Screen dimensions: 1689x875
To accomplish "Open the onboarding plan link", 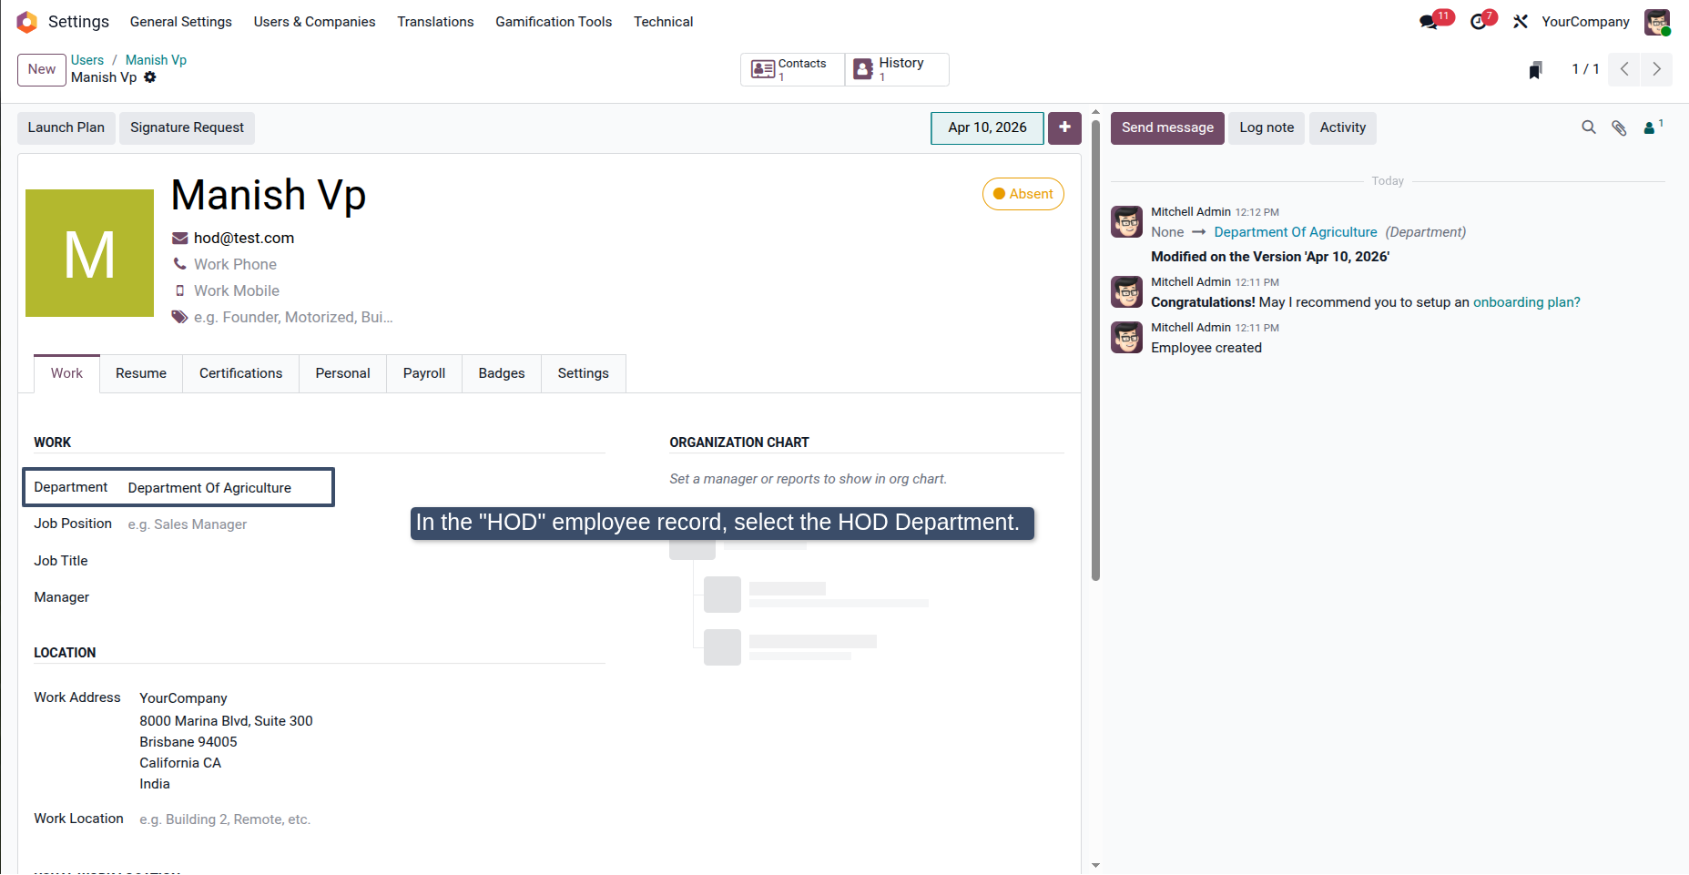I will click(x=1527, y=302).
